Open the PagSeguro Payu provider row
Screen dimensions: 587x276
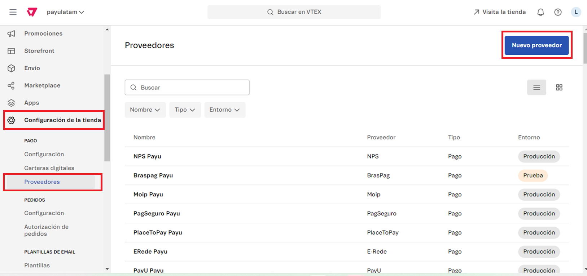[x=347, y=213]
